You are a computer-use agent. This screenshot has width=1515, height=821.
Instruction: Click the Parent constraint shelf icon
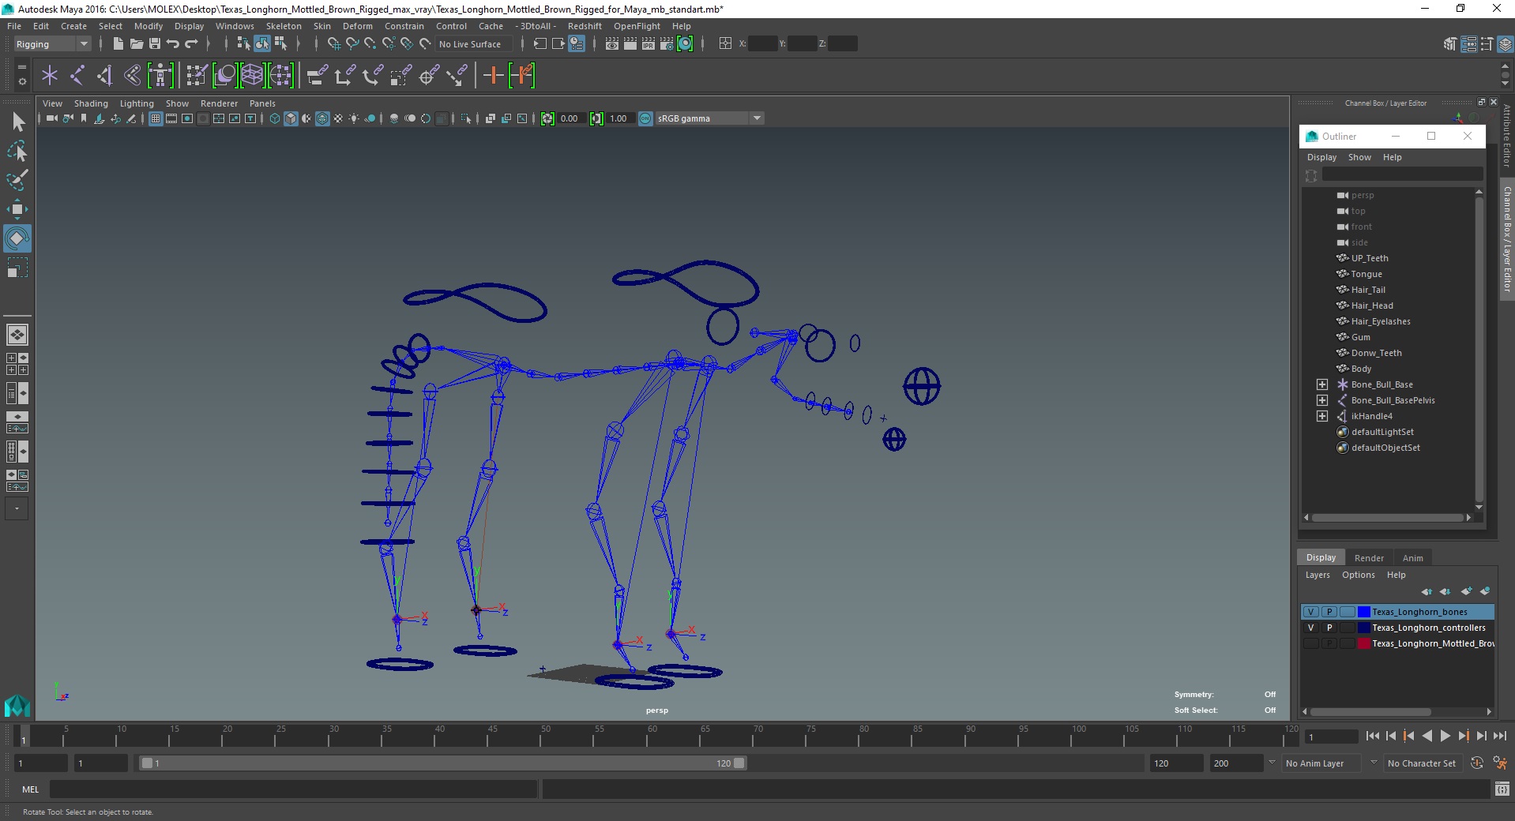point(318,76)
